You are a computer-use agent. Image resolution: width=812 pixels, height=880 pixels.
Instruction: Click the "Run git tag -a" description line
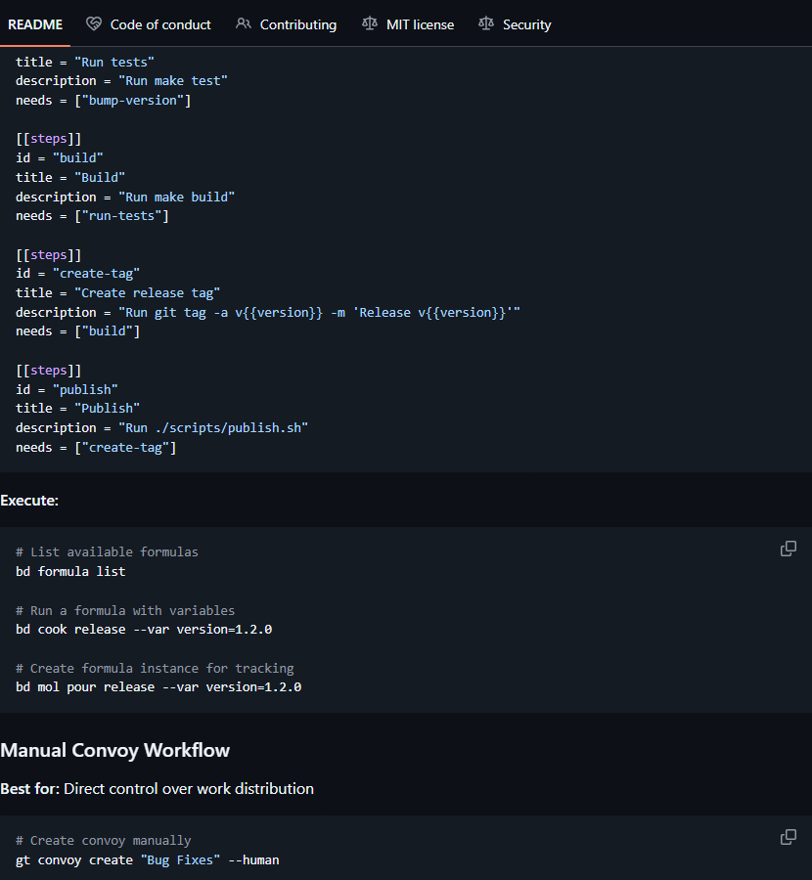tap(268, 313)
